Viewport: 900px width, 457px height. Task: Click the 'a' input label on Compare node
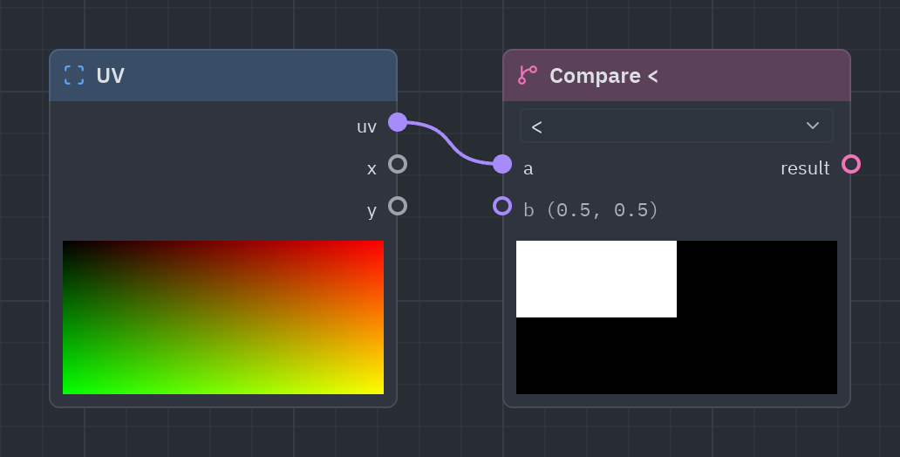(528, 169)
